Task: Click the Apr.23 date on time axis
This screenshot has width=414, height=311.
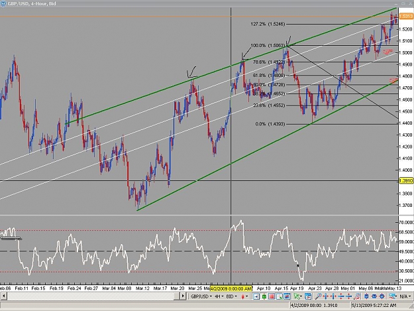Action: [x=315, y=288]
